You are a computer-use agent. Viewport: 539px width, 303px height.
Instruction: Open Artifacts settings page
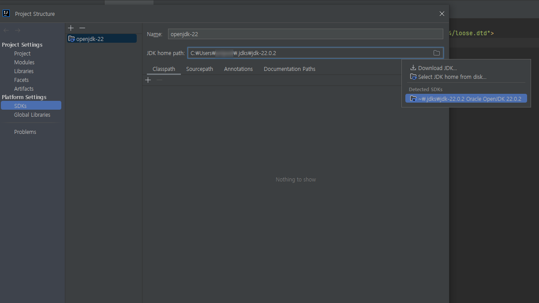coord(24,89)
